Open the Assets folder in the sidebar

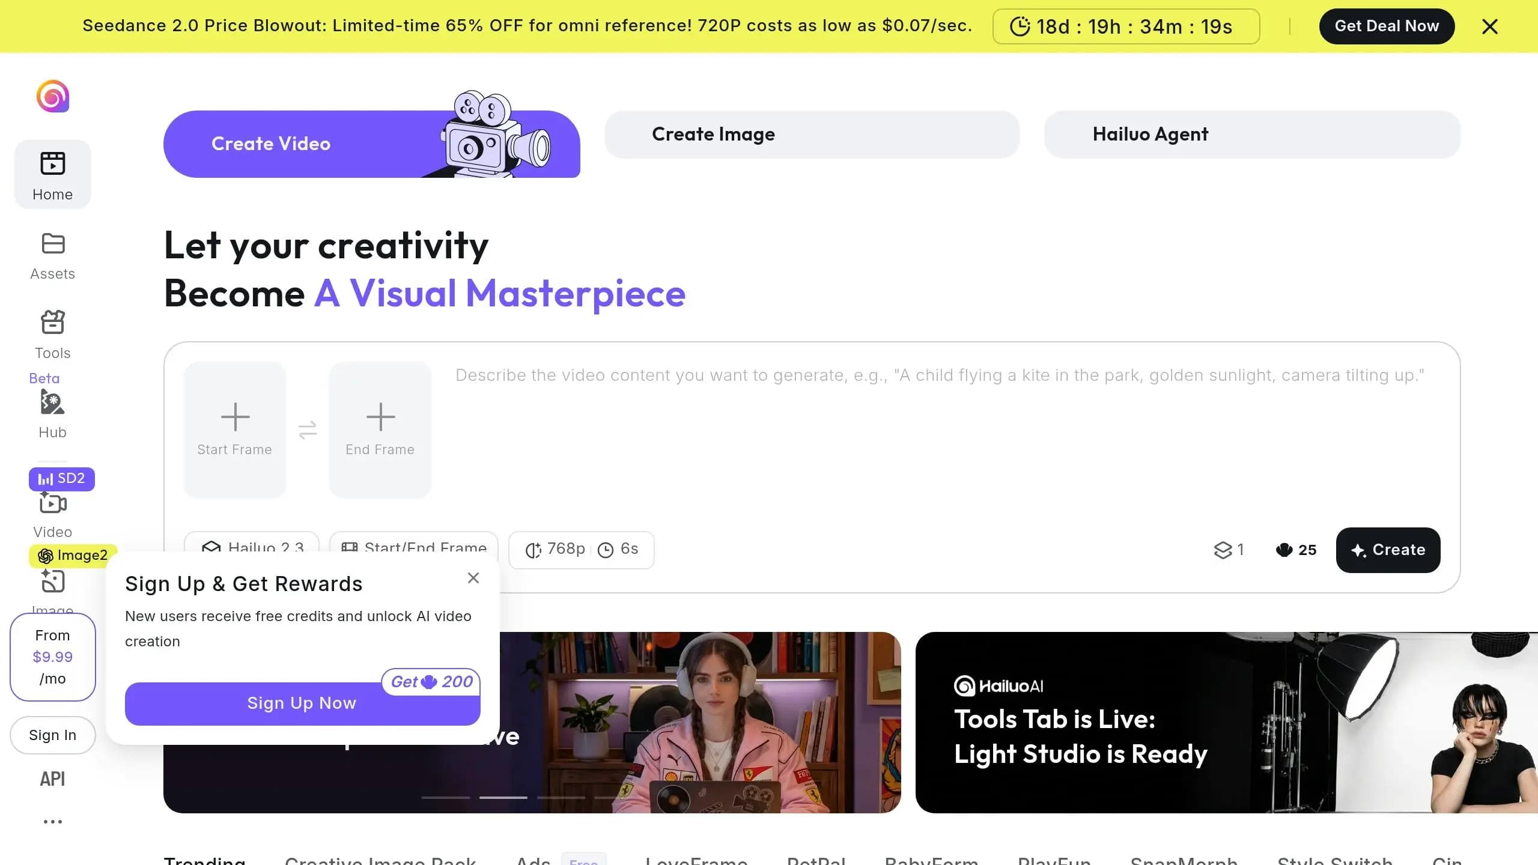point(53,256)
